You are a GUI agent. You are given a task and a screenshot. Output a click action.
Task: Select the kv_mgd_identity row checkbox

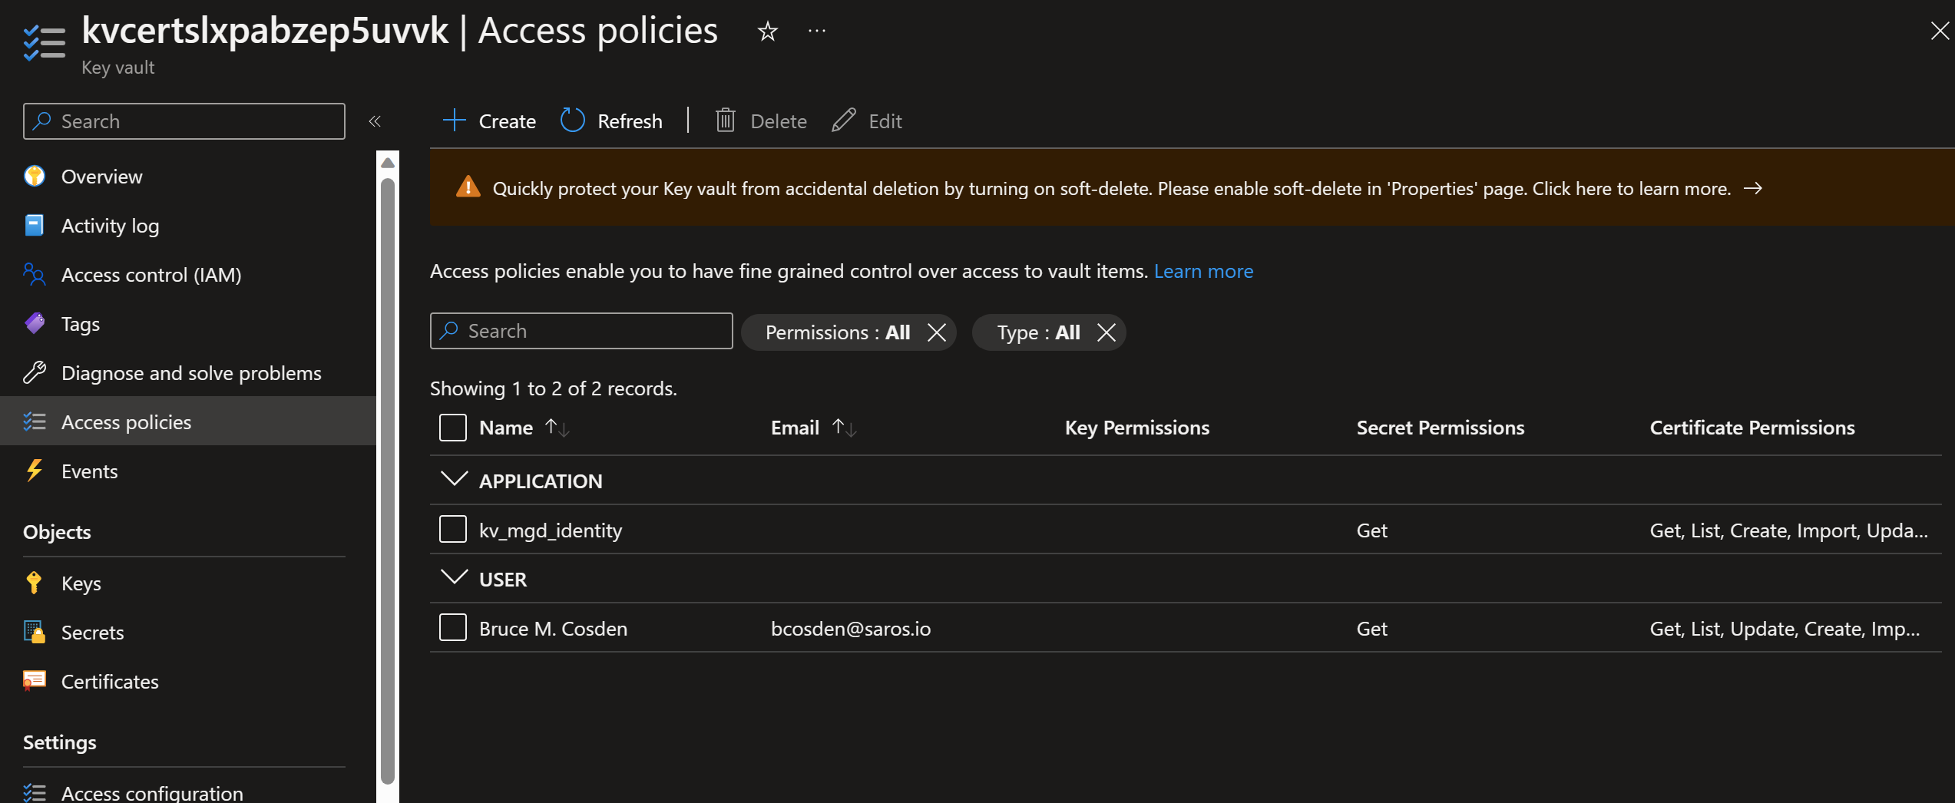point(453,529)
